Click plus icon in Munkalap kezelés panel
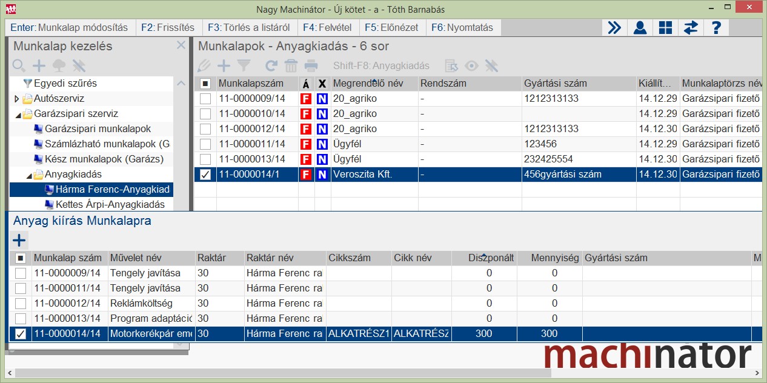 click(x=39, y=65)
